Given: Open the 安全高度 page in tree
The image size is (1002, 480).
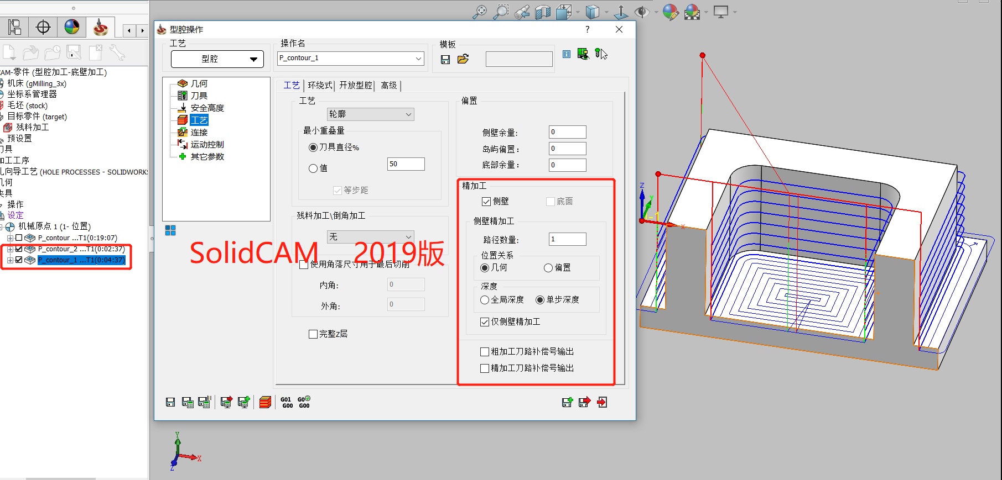Looking at the screenshot, I should coord(207,108).
